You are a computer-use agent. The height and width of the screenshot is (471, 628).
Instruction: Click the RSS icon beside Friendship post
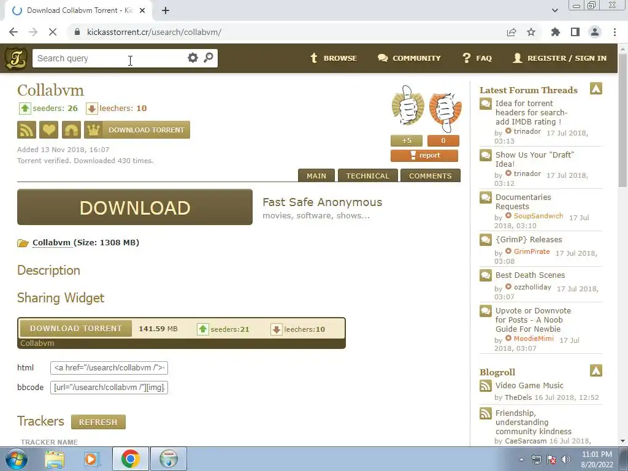[486, 413]
